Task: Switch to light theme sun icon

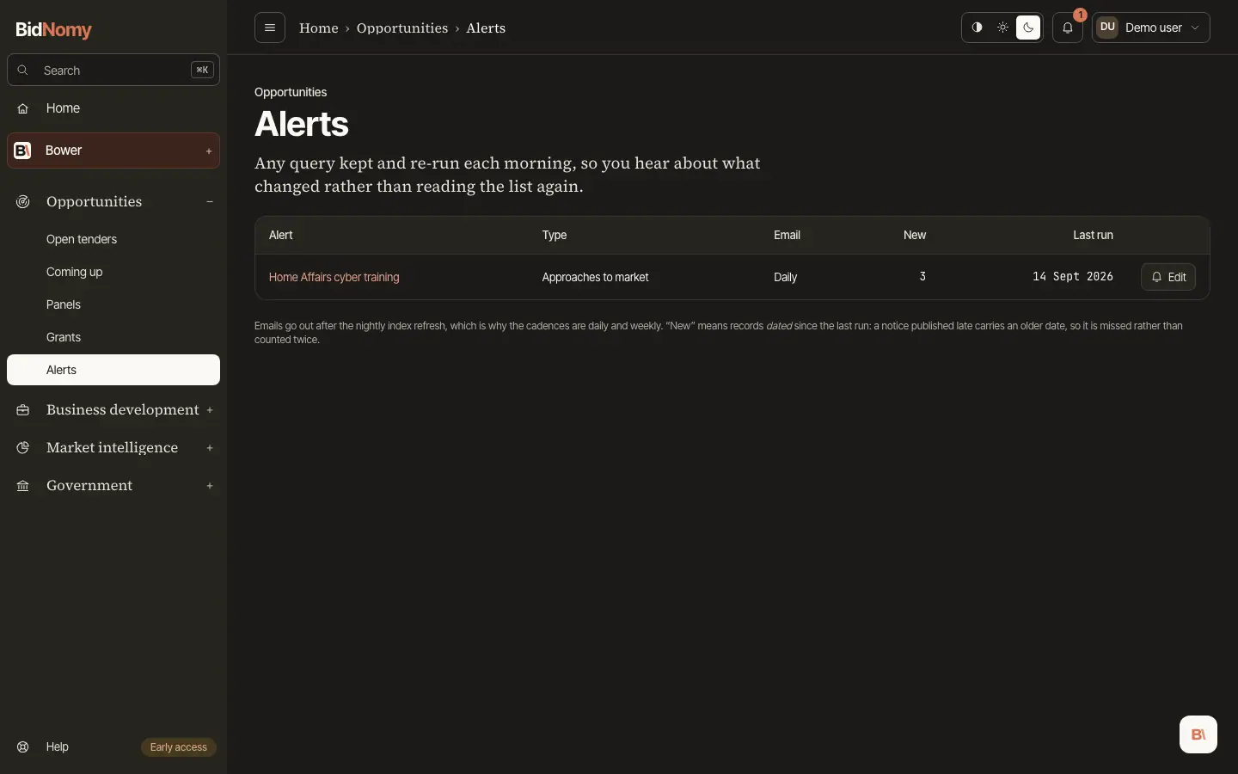Action: 1002,28
